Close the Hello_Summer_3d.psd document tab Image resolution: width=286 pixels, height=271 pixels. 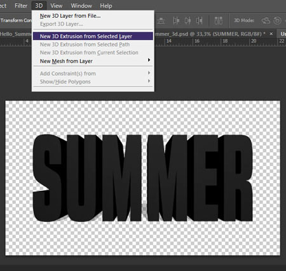click(271, 34)
